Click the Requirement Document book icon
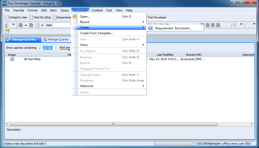The height and width of the screenshot is (148, 259). [x=150, y=28]
